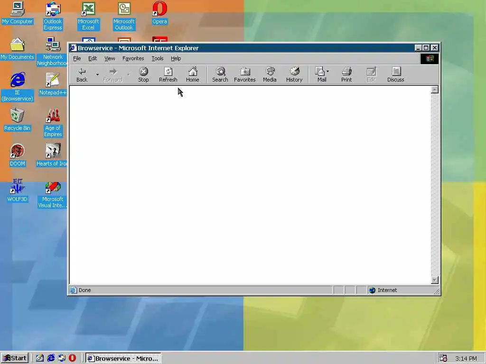Click the Done status text
The width and height of the screenshot is (486, 364).
[84, 290]
